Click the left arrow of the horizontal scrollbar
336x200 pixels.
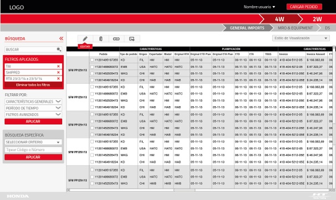tap(68, 190)
